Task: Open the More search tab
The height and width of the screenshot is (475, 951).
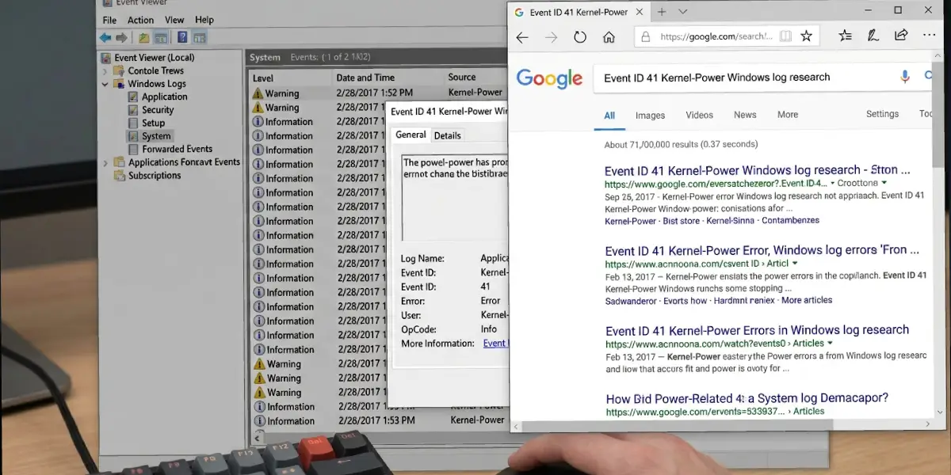Action: click(x=788, y=115)
